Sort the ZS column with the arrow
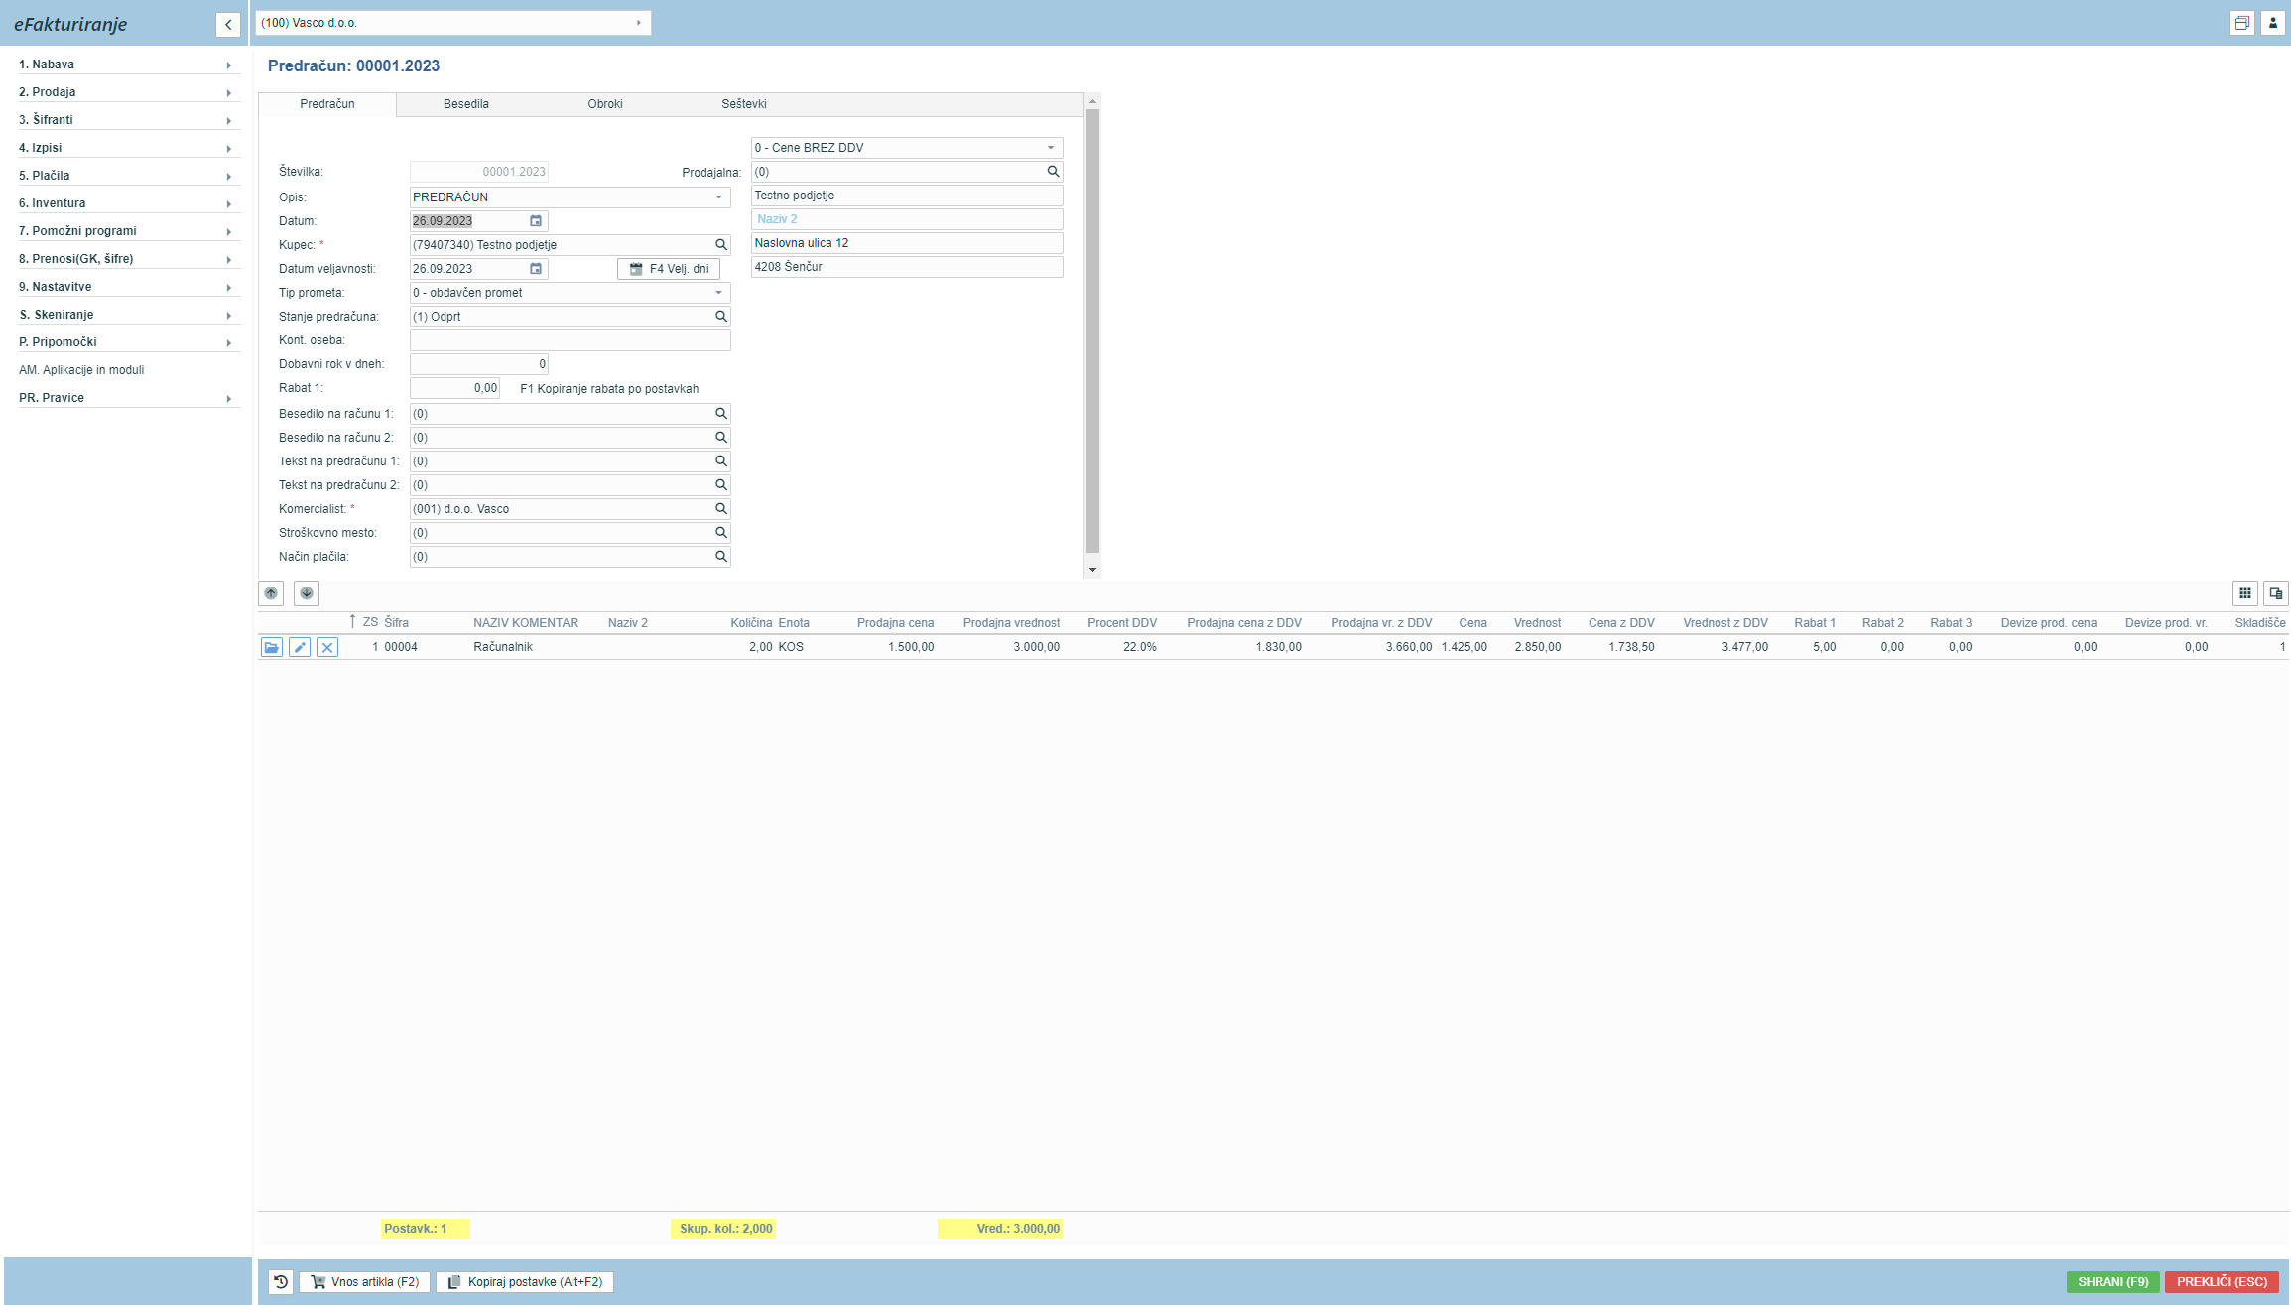Viewport: 2291px width, 1305px height. (352, 622)
